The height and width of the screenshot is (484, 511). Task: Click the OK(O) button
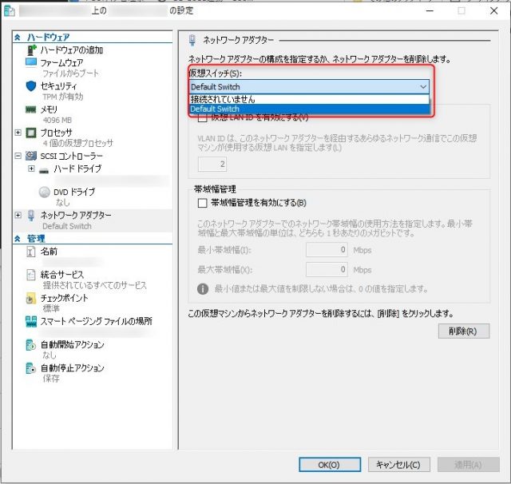click(330, 465)
